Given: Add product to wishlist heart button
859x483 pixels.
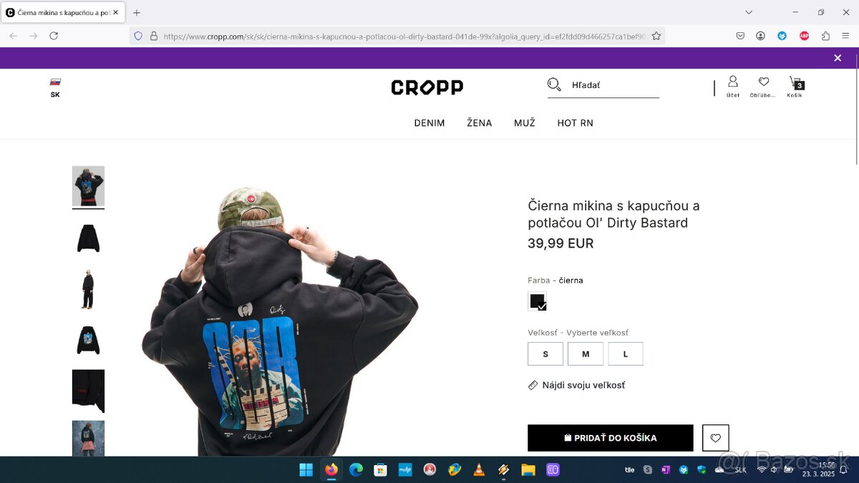Looking at the screenshot, I should [716, 438].
